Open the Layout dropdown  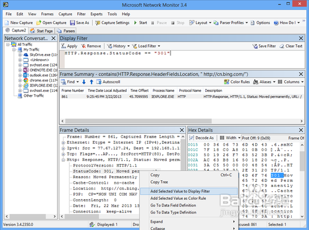[x=200, y=23]
